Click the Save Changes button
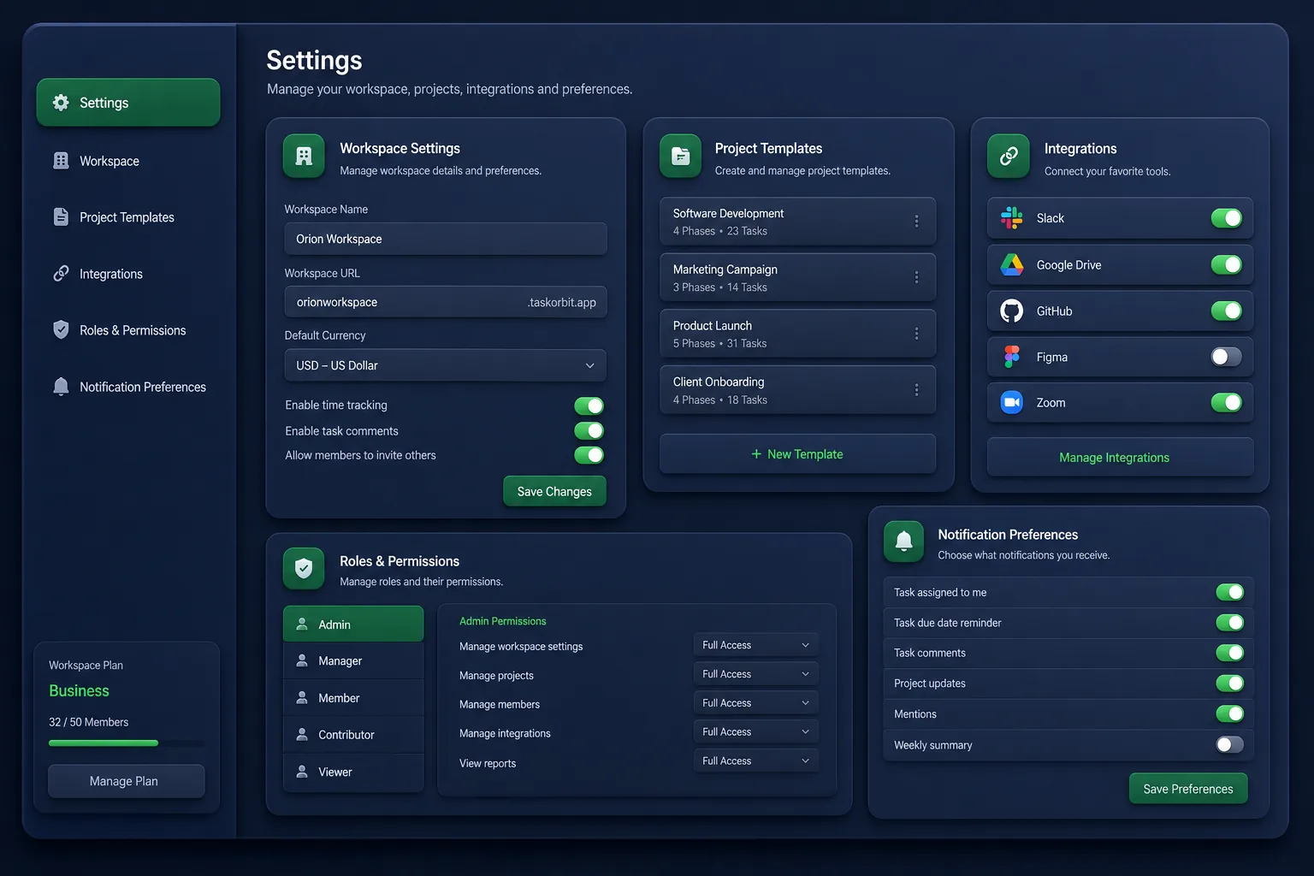The width and height of the screenshot is (1314, 876). point(554,491)
